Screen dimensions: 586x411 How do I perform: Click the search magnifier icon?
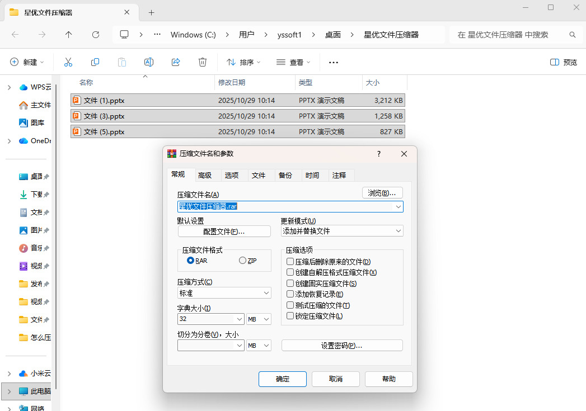click(x=572, y=35)
